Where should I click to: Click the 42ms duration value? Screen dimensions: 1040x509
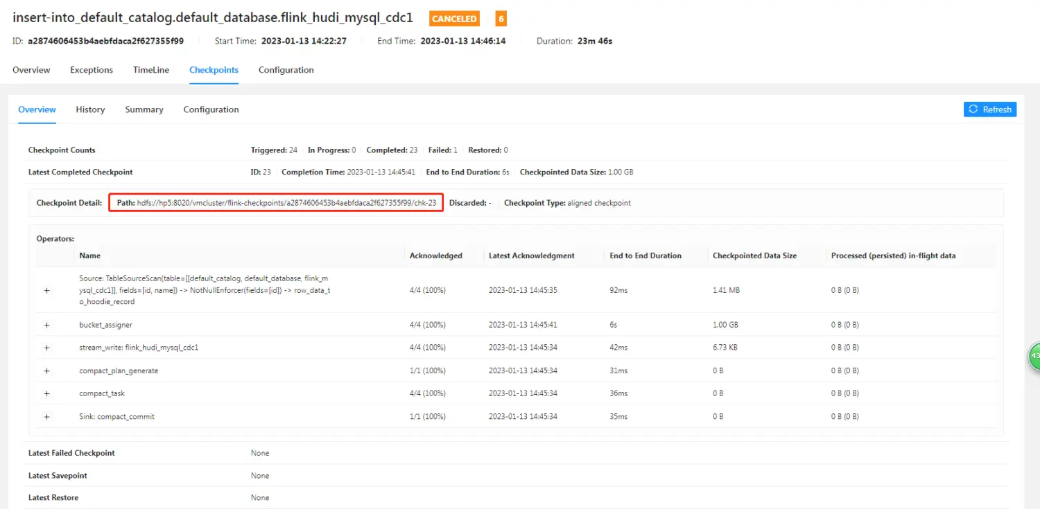tap(618, 348)
